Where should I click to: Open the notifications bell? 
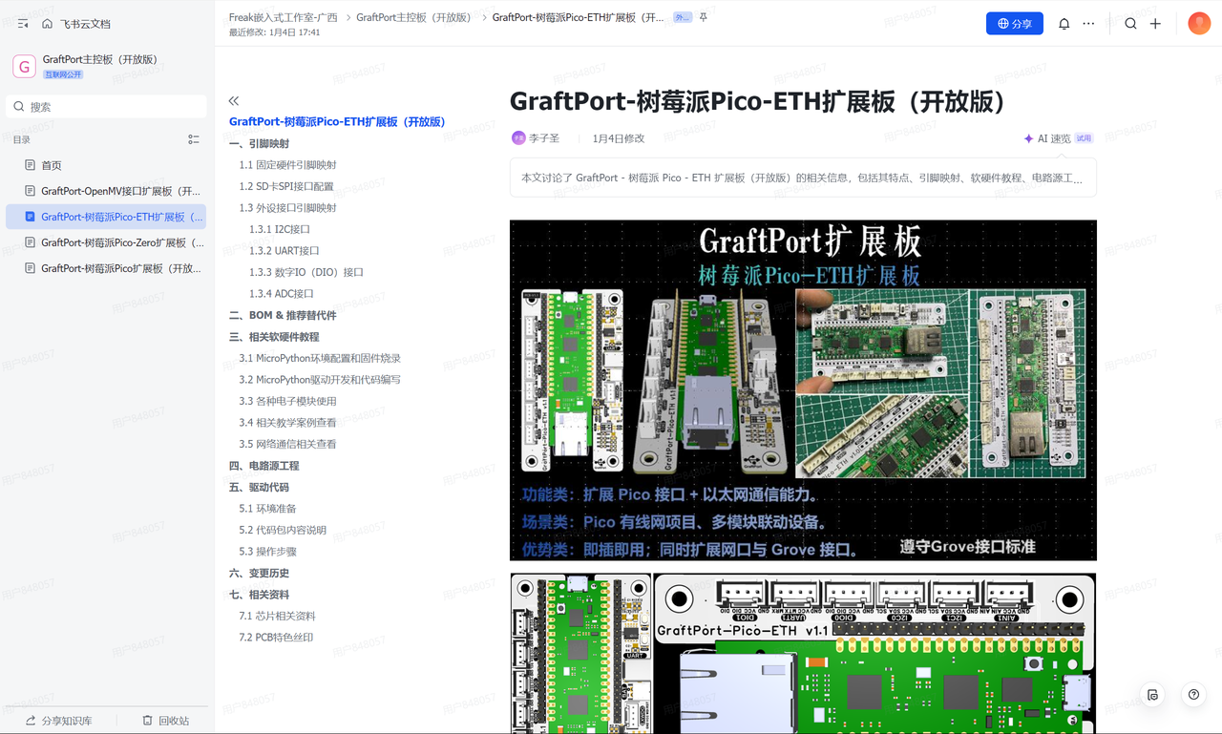[1064, 24]
